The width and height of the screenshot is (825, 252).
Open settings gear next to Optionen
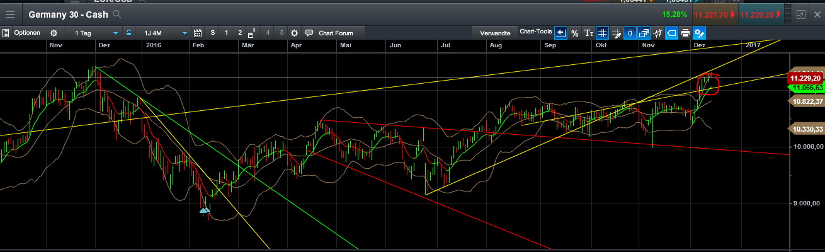pos(53,33)
